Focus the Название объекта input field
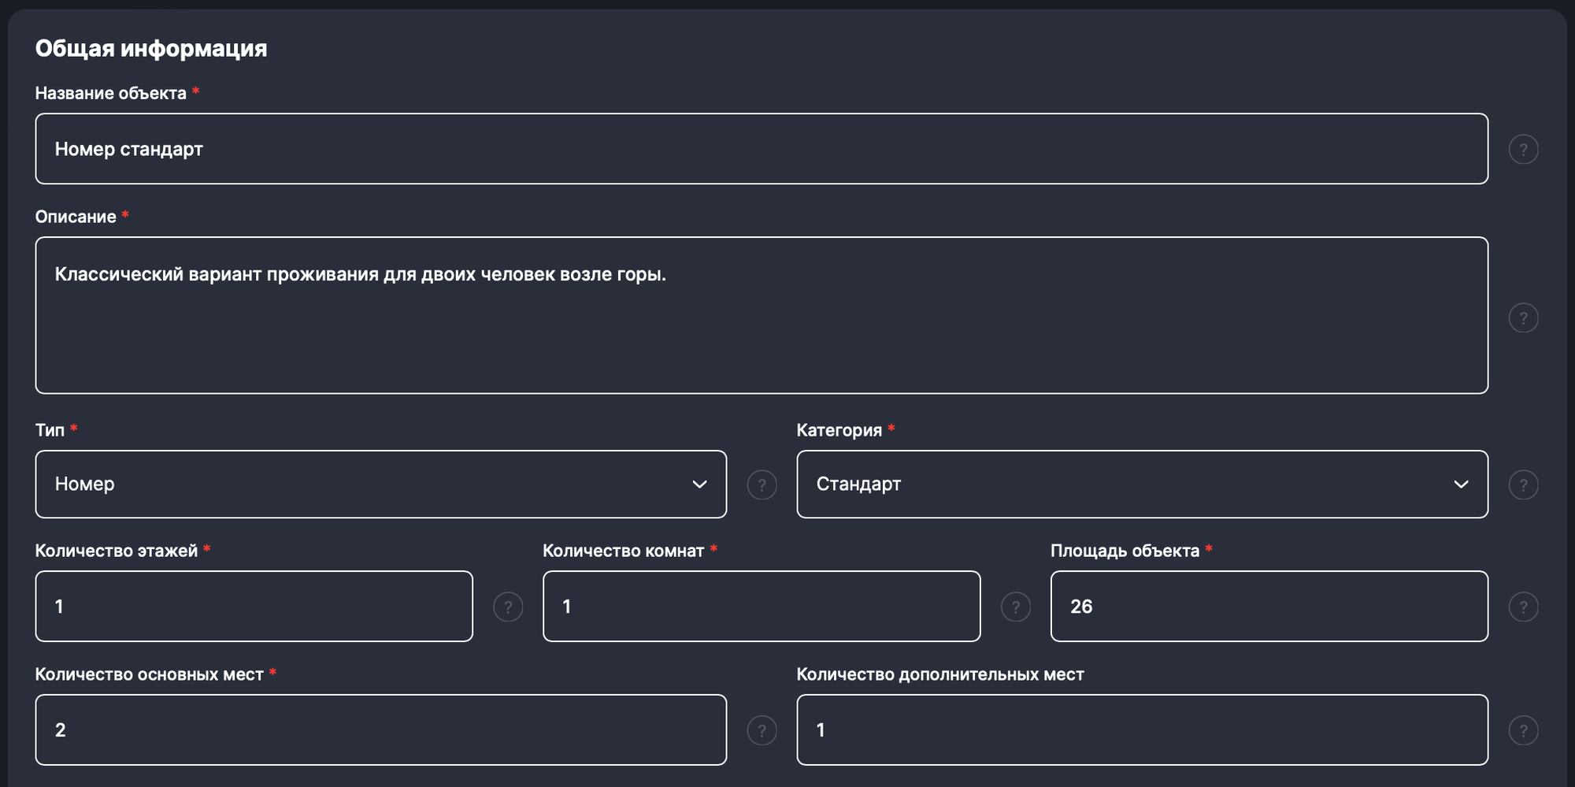The height and width of the screenshot is (787, 1575). click(761, 149)
